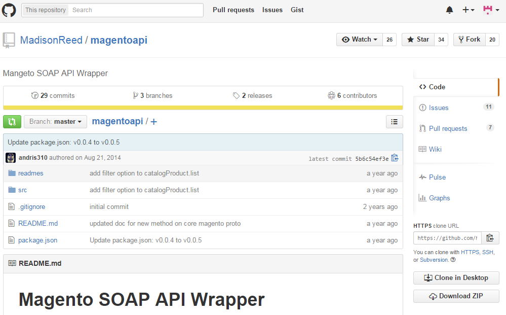This screenshot has width=506, height=315.
Task: Open the package.json file
Action: pos(37,240)
